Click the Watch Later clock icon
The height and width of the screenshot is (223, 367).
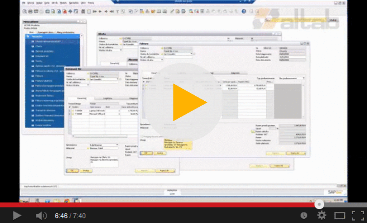pyautogui.click(x=304, y=215)
